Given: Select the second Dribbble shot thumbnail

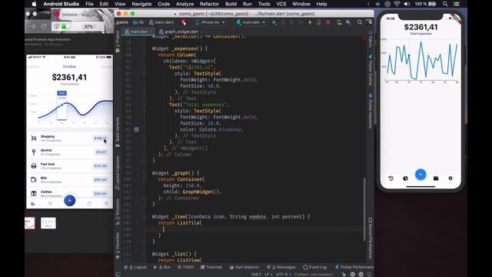Looking at the screenshot, I should 48,223.
